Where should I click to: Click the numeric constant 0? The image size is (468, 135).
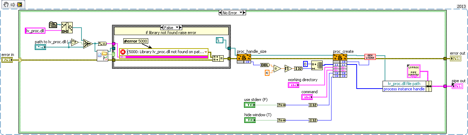(x=305, y=64)
